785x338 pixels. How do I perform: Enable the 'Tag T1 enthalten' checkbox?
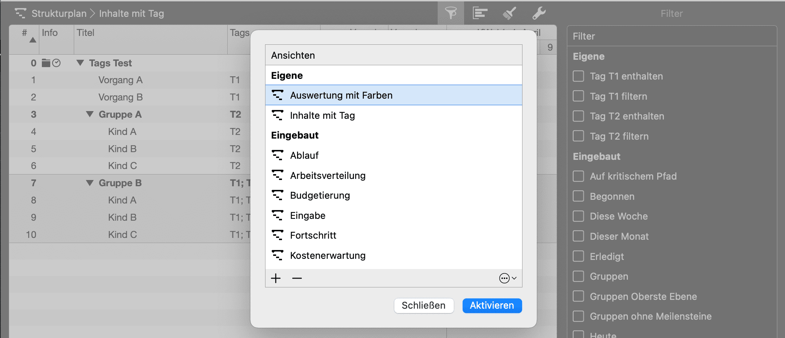(578, 76)
